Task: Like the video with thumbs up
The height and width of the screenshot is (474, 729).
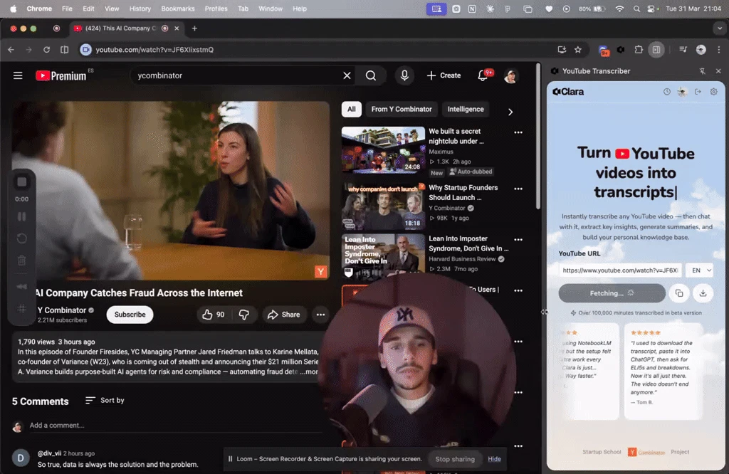Action: [x=213, y=315]
